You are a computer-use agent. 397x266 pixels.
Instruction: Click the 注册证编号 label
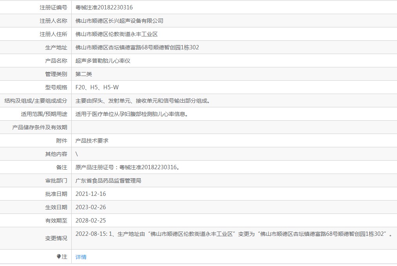[x=53, y=7]
